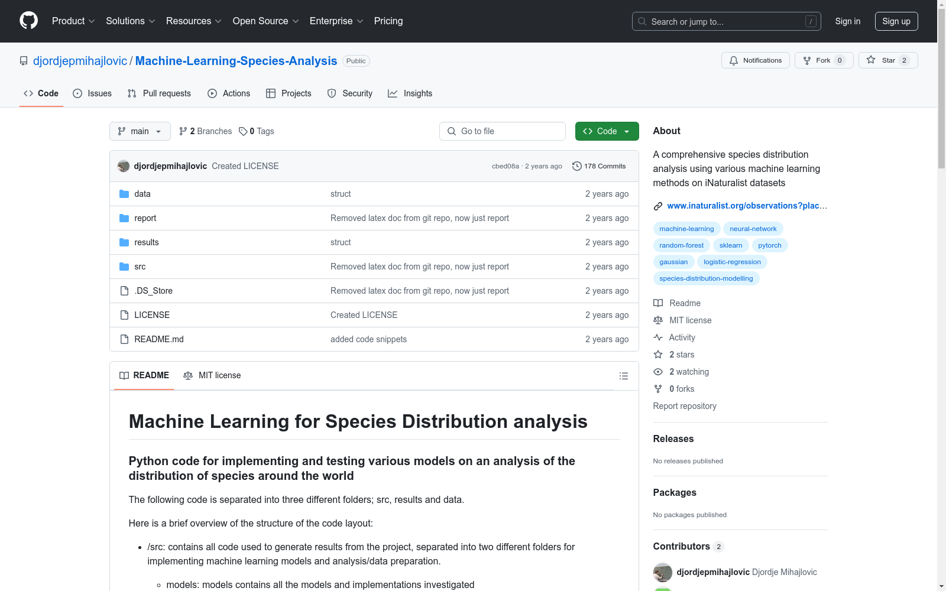
Task: Click the .DS_Store file icon
Action: pos(124,291)
